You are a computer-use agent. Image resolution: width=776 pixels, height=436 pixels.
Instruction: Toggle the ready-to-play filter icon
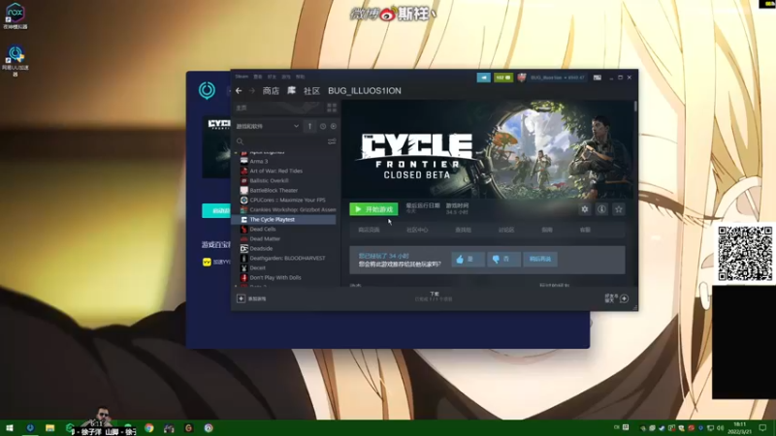[x=334, y=126]
